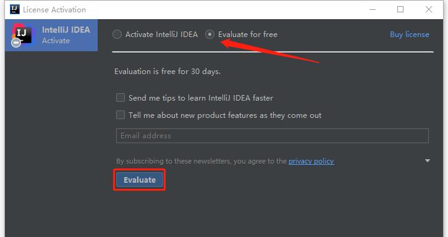Image resolution: width=448 pixels, height=237 pixels.
Task: Maximize the License Activation window
Action: (x=400, y=9)
